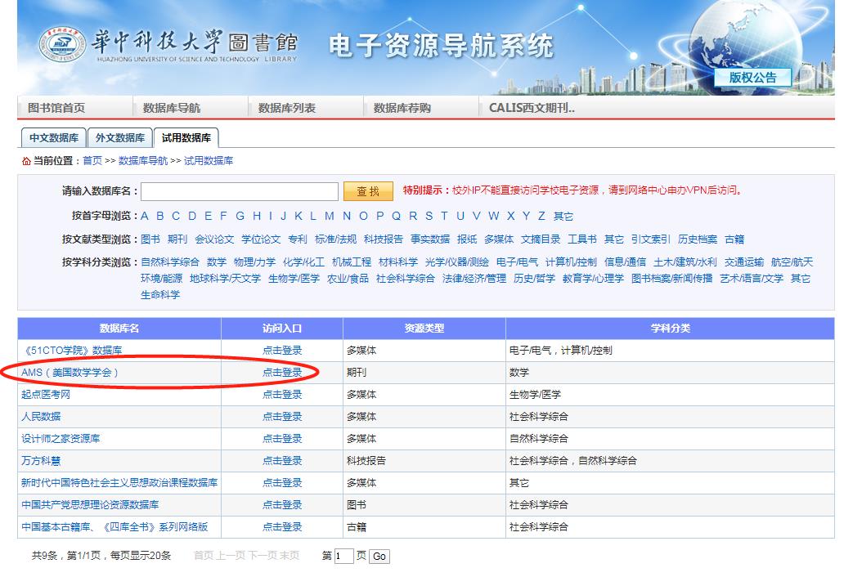Click the database name search field
844x577 pixels.
(239, 191)
